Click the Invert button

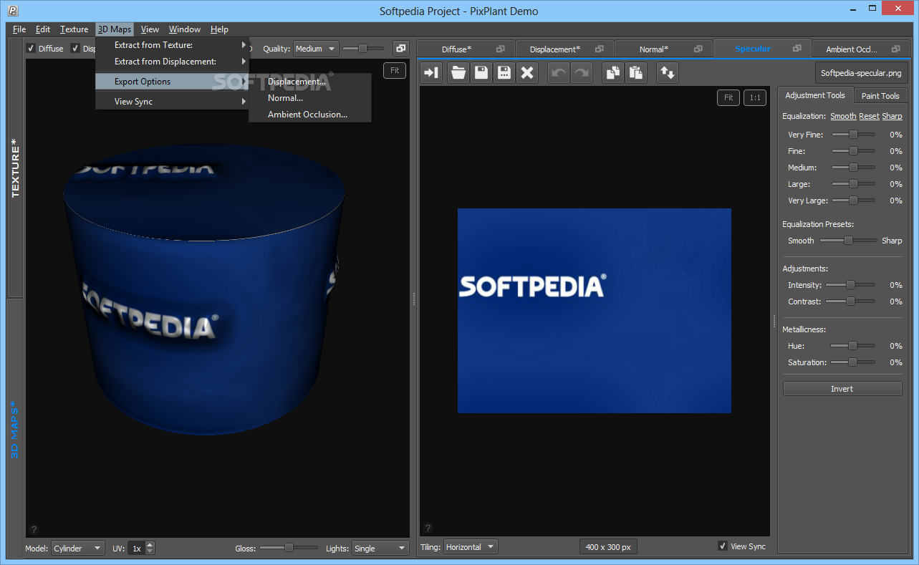pos(842,389)
